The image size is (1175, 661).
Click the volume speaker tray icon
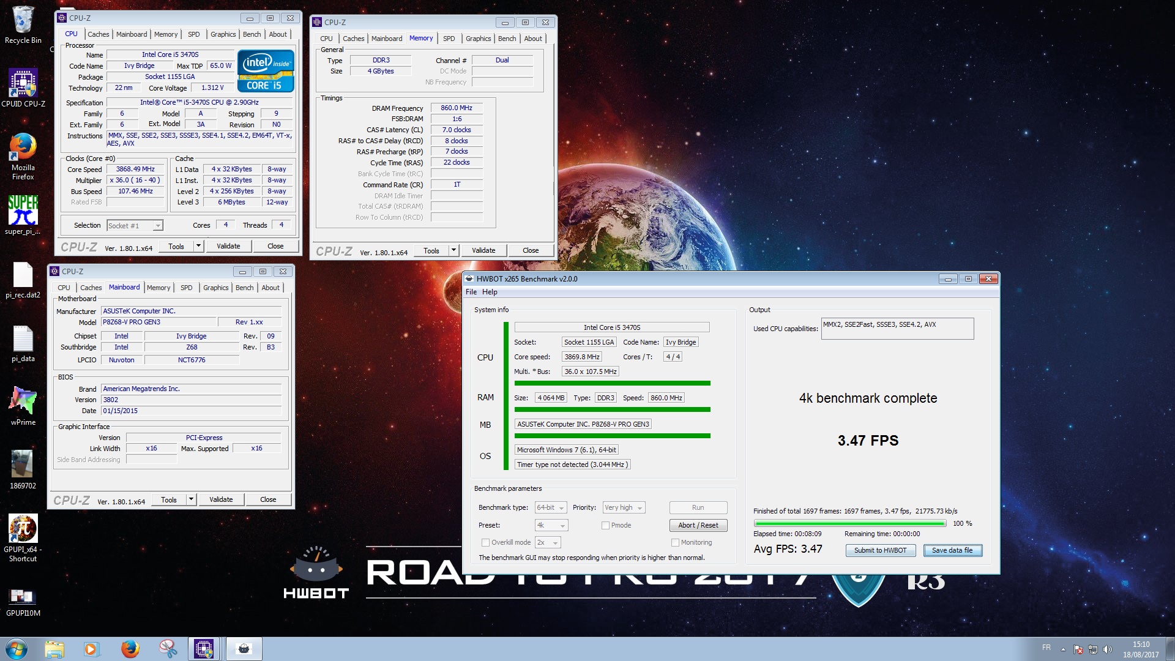point(1107,649)
